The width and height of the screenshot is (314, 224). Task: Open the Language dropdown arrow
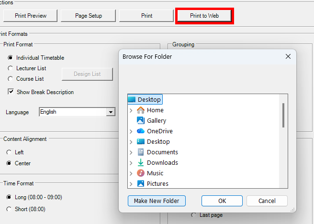(111, 112)
